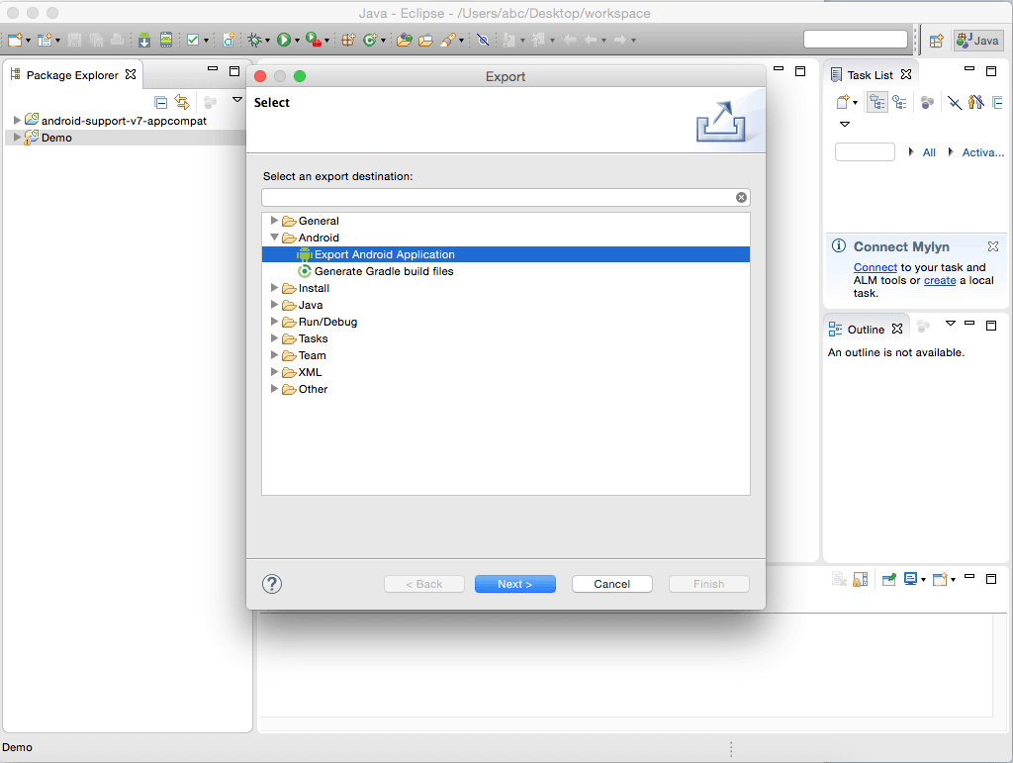Click the All working set link

pyautogui.click(x=928, y=152)
